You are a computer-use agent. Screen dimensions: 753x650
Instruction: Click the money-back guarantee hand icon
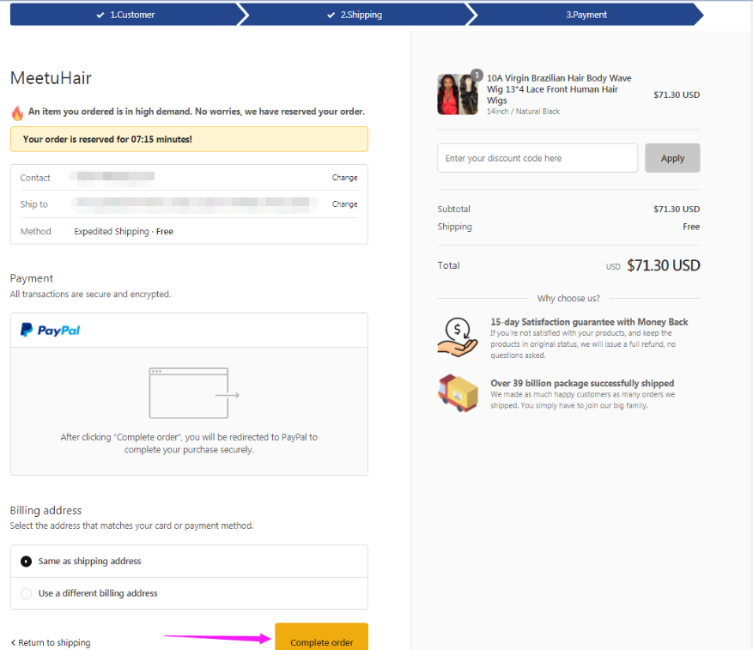[x=457, y=336]
